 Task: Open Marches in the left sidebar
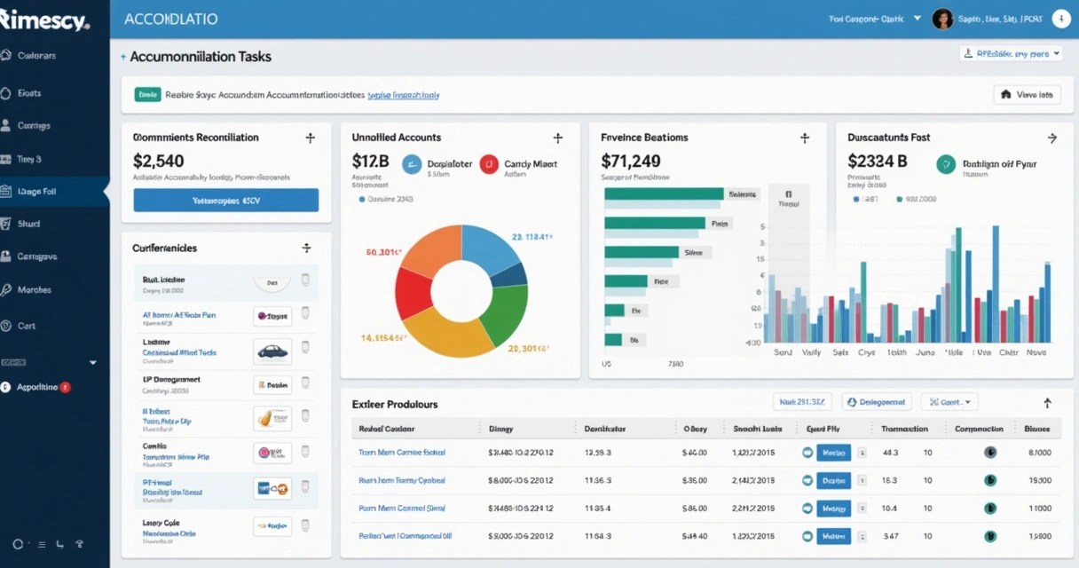click(34, 290)
